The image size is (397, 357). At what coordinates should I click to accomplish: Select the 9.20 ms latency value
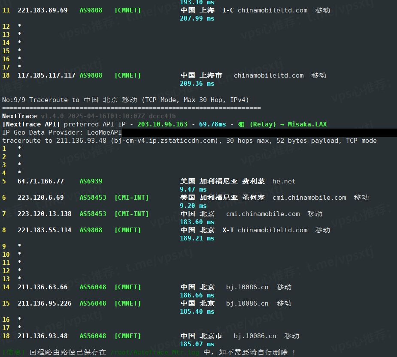(193, 206)
